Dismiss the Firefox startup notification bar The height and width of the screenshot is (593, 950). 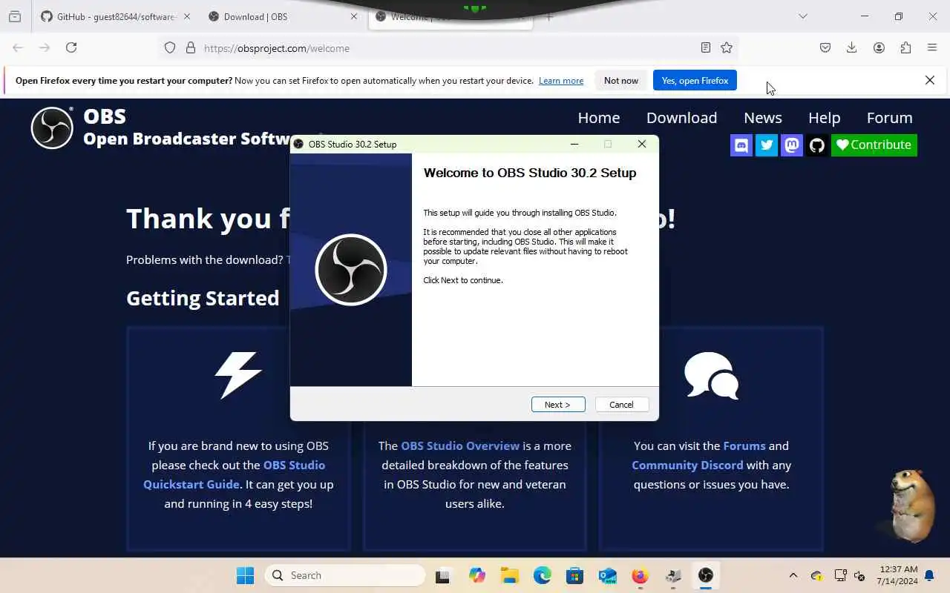[930, 80]
